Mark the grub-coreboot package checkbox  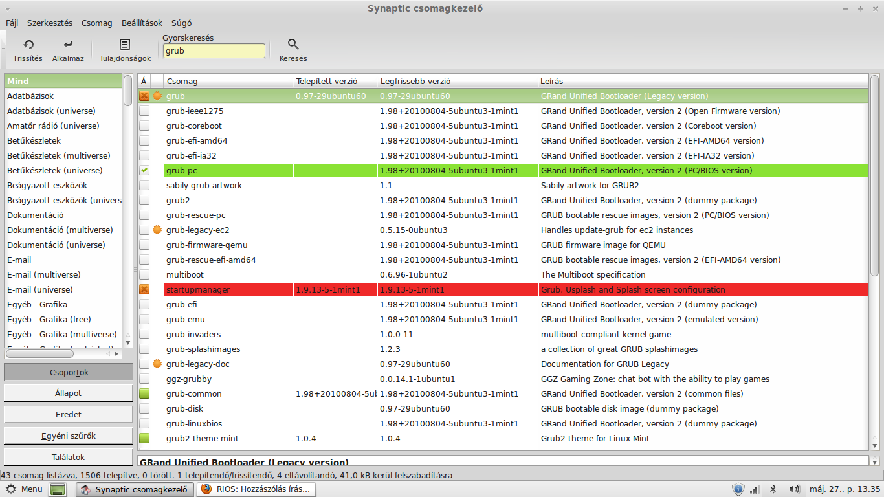(144, 126)
